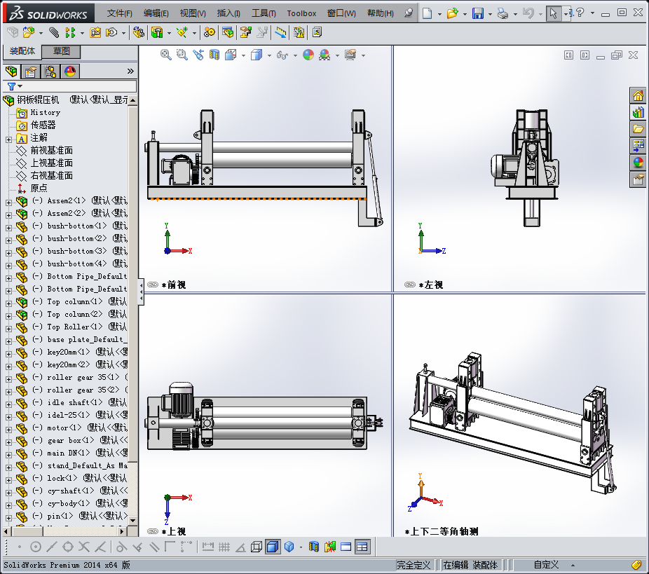Viewport: 649px width, 574px height.
Task: Select the 原点 origin item
Action: (39, 188)
